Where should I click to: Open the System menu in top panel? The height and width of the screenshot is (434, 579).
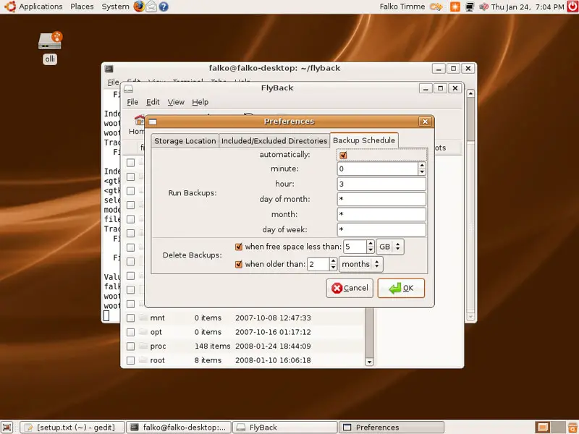click(x=115, y=7)
